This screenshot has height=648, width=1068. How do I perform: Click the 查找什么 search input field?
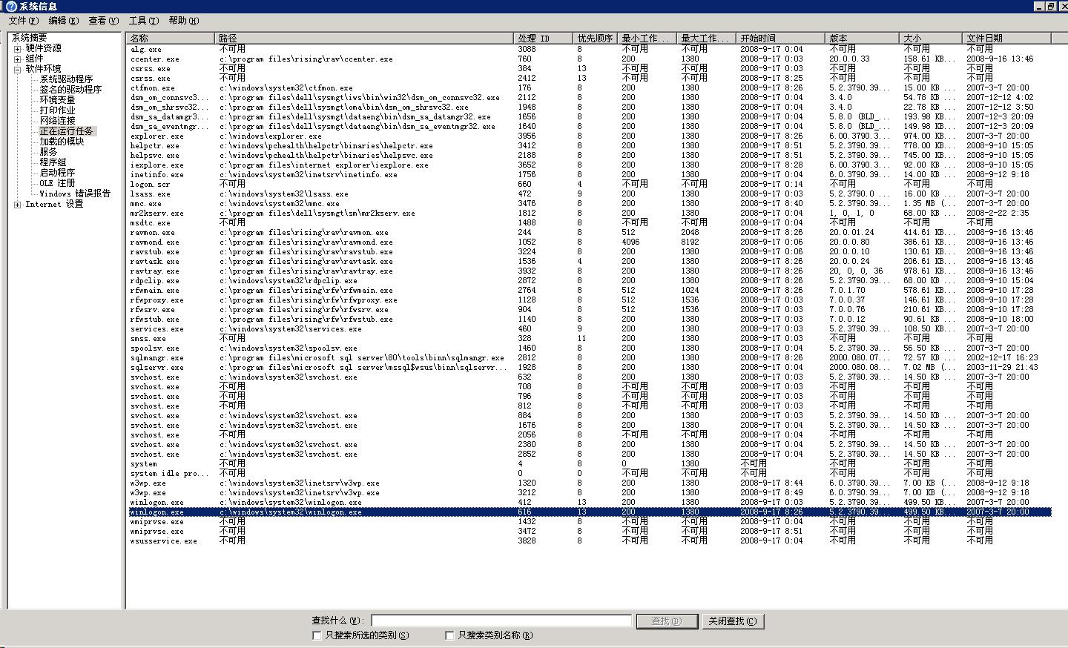[501, 621]
